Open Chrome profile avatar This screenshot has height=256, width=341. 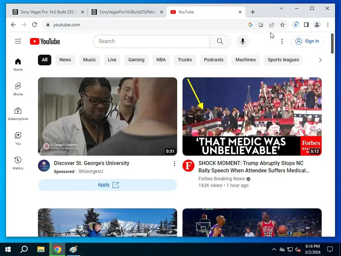(x=317, y=25)
